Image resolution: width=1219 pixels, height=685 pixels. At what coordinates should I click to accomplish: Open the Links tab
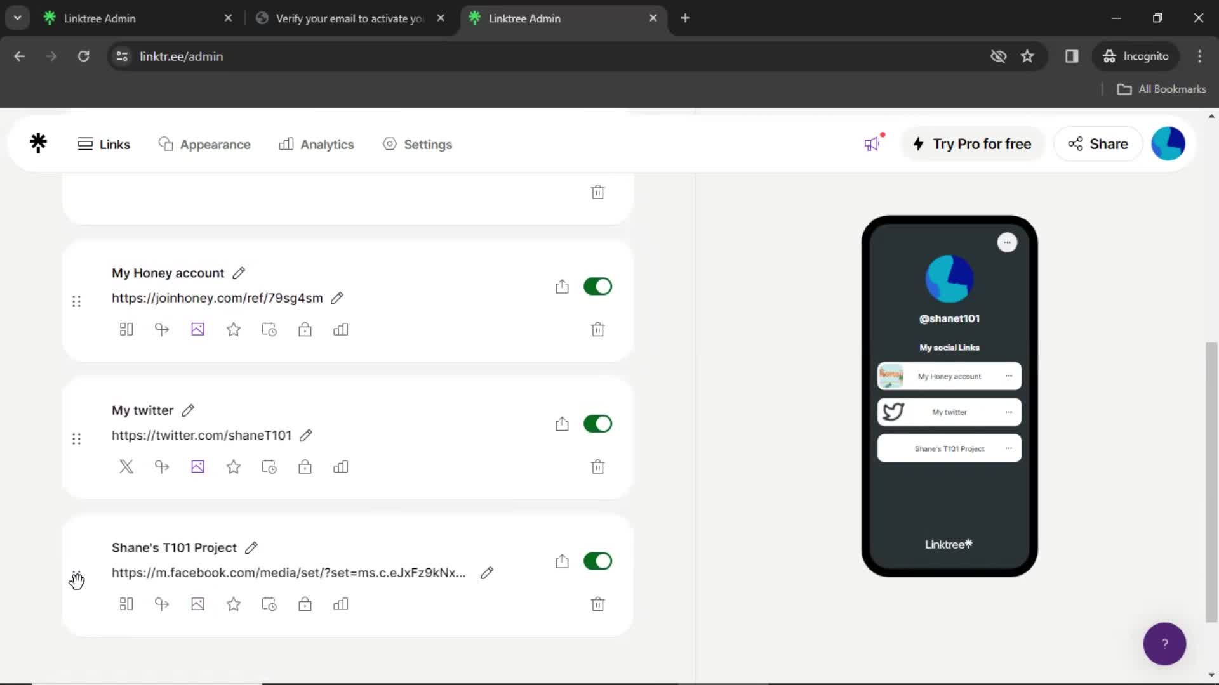click(104, 144)
